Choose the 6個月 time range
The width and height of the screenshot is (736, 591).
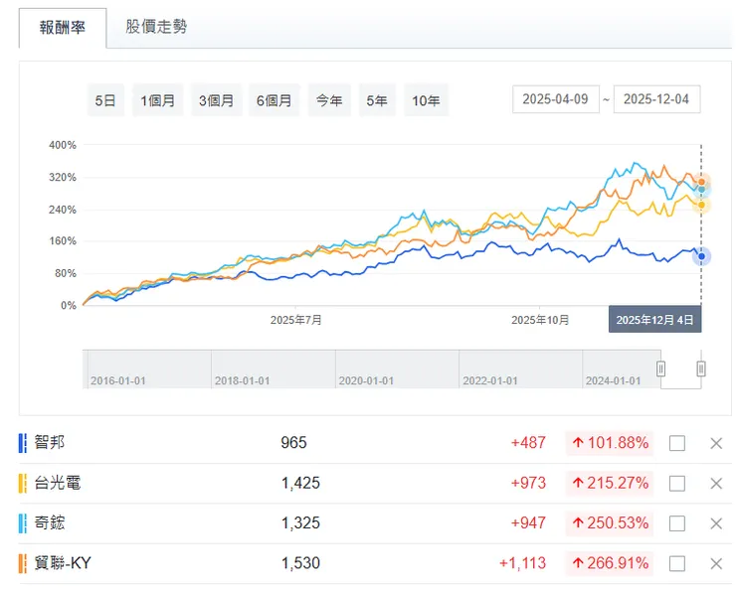coord(274,100)
